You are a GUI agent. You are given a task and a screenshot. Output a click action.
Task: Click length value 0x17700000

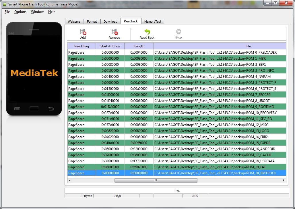tap(139, 161)
